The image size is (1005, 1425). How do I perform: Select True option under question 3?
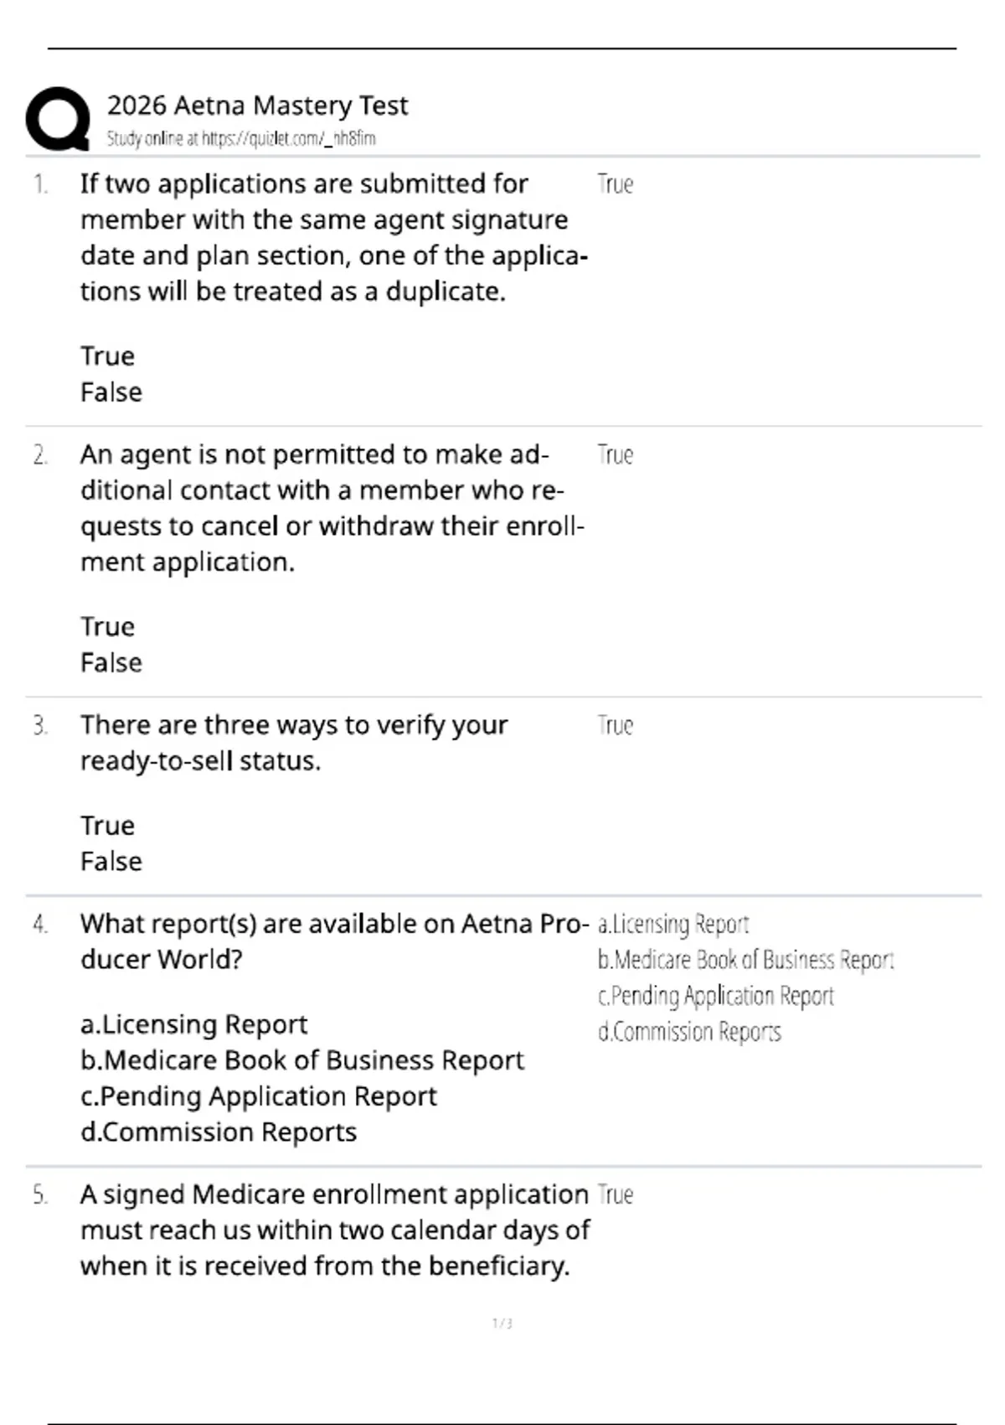(x=107, y=826)
